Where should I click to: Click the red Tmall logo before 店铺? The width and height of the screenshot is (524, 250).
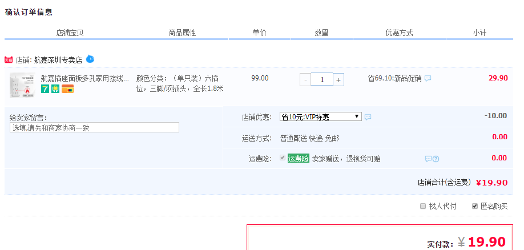pyautogui.click(x=9, y=60)
